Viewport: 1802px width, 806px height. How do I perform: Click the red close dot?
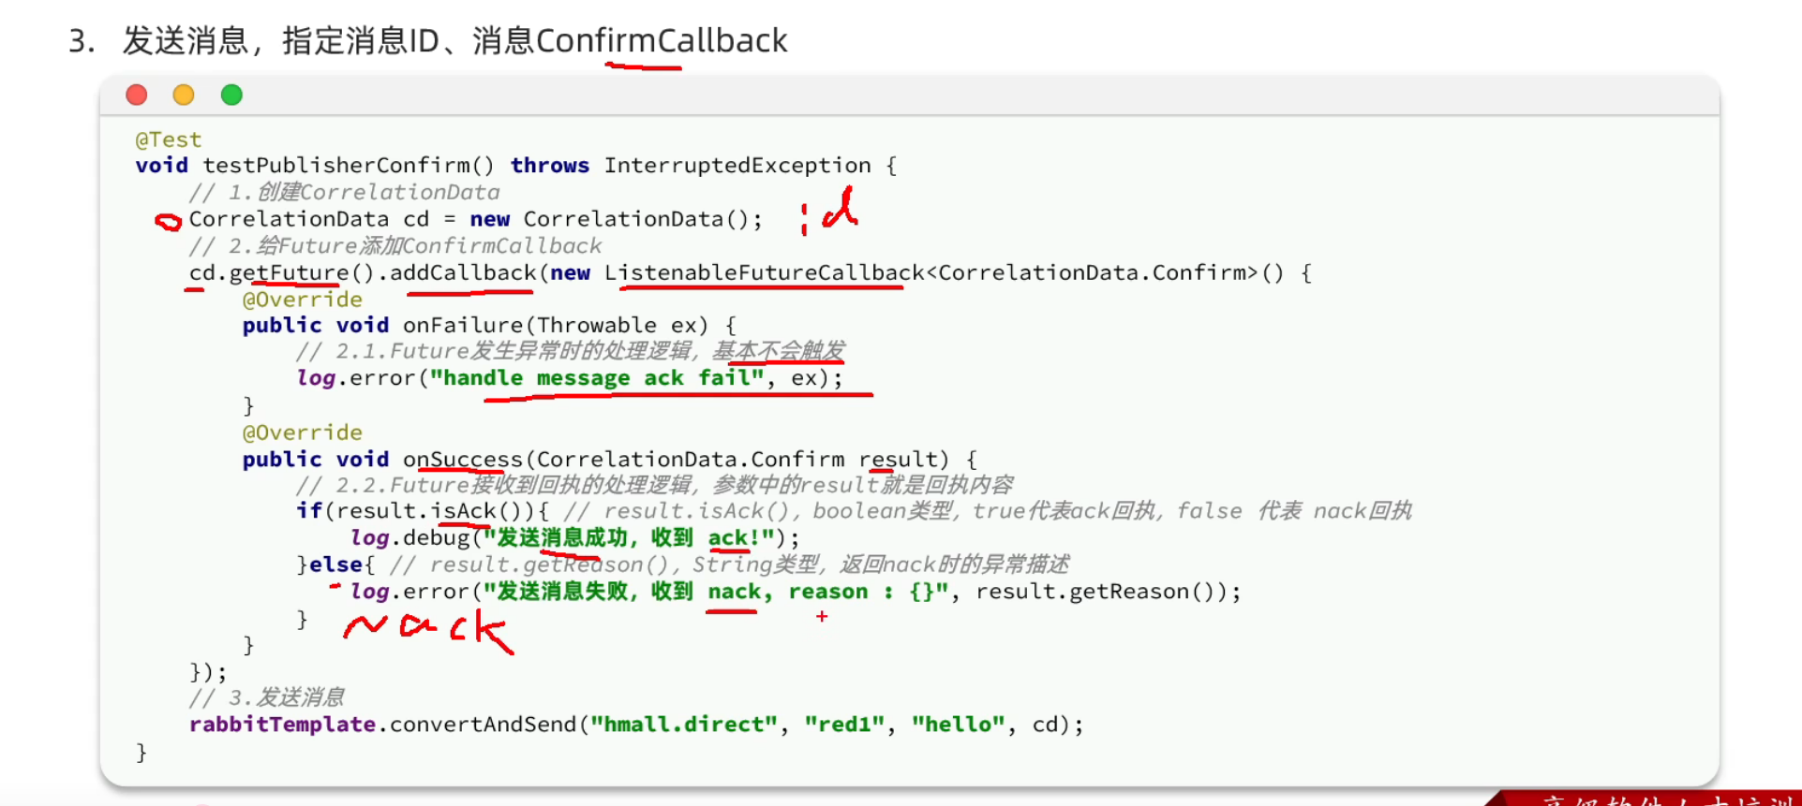coord(137,95)
